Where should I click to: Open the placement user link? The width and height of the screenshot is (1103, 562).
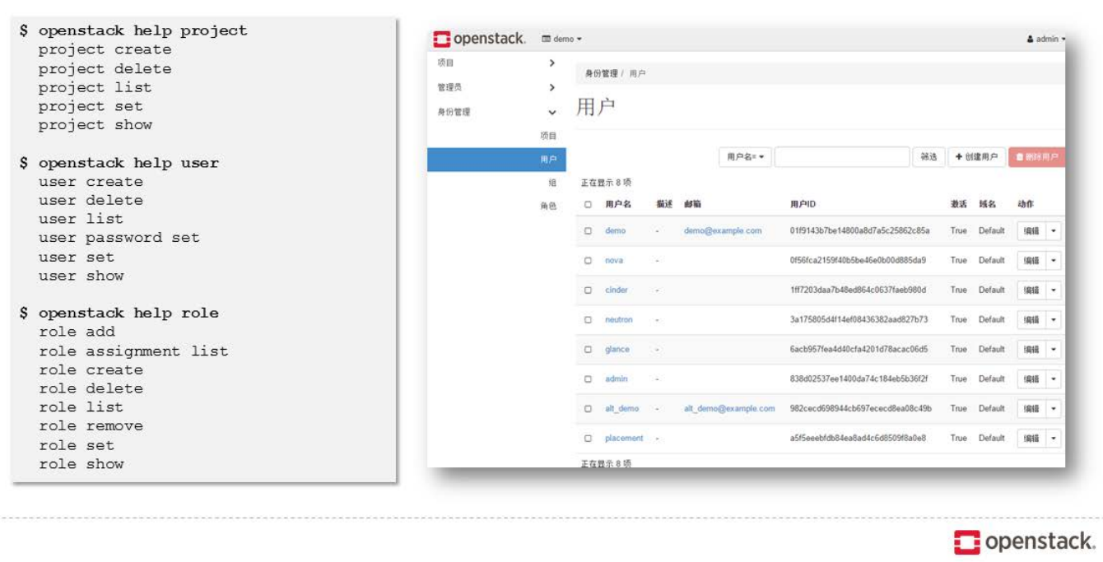pos(624,439)
